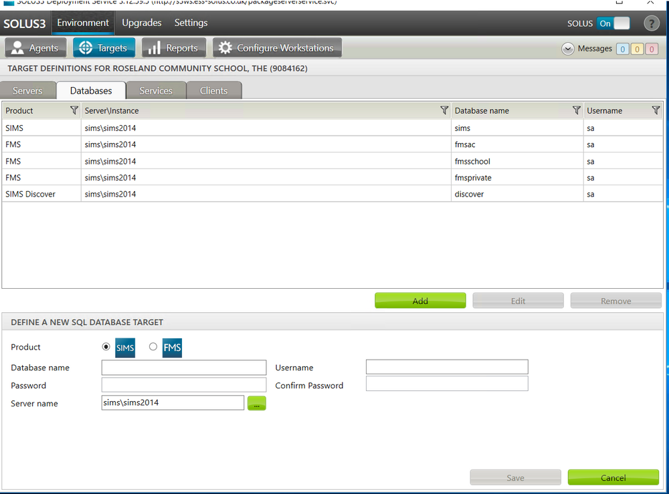Select the fmsac database row
Viewport: 669px width, 494px height.
pos(332,144)
